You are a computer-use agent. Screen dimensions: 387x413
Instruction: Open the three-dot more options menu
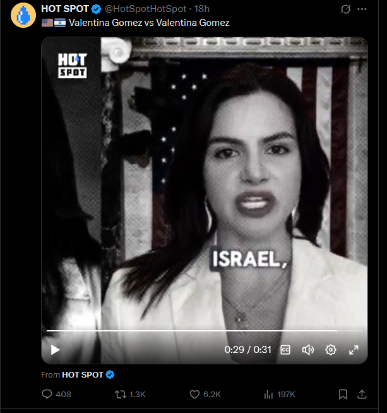[362, 9]
